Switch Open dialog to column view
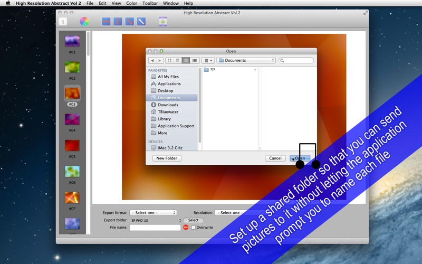 tap(186, 60)
